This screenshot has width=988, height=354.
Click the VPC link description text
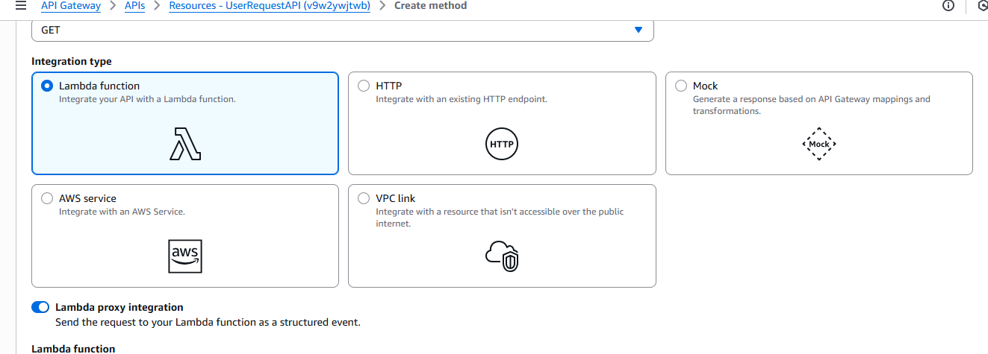point(500,218)
